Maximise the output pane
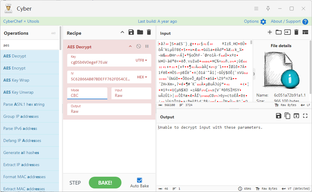 pyautogui.click(x=305, y=116)
